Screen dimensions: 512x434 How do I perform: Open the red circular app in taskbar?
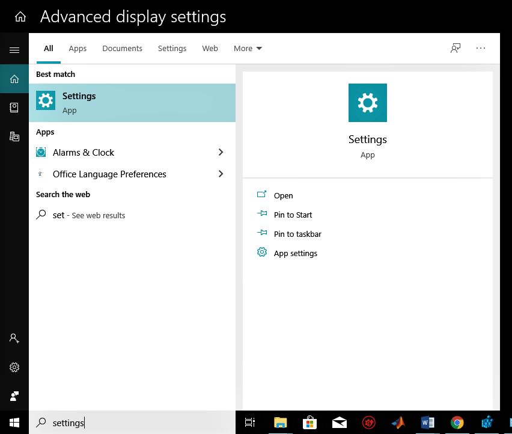tap(368, 423)
